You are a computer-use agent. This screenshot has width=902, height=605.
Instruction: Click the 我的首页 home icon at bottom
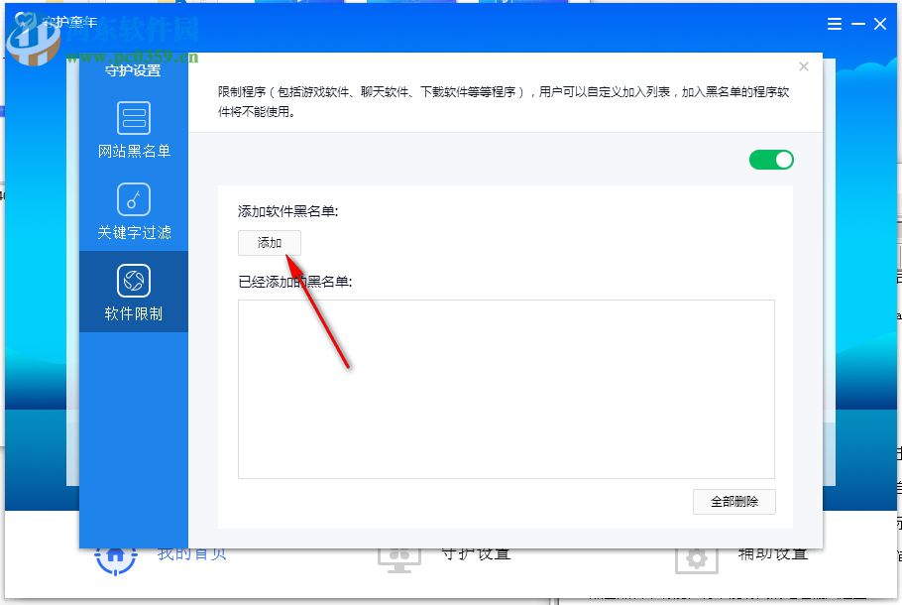[x=115, y=557]
